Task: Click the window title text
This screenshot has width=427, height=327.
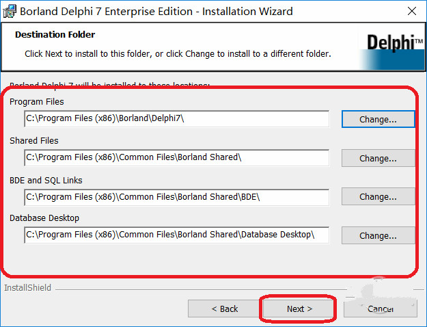Action: (156, 12)
